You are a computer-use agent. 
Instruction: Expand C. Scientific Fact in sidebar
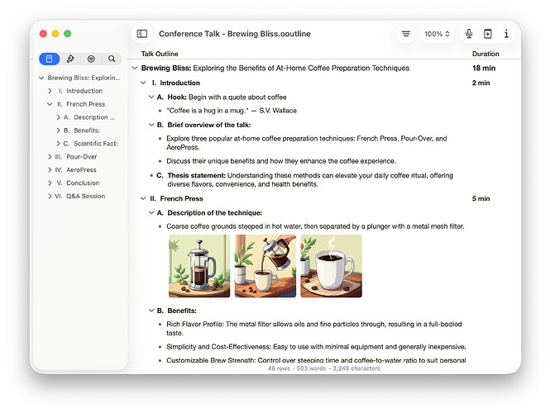click(x=58, y=144)
